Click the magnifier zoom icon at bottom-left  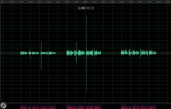pyautogui.click(x=4, y=105)
